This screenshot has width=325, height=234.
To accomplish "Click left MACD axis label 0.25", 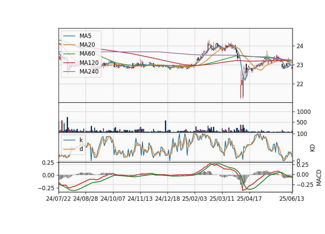I will 48,163.
